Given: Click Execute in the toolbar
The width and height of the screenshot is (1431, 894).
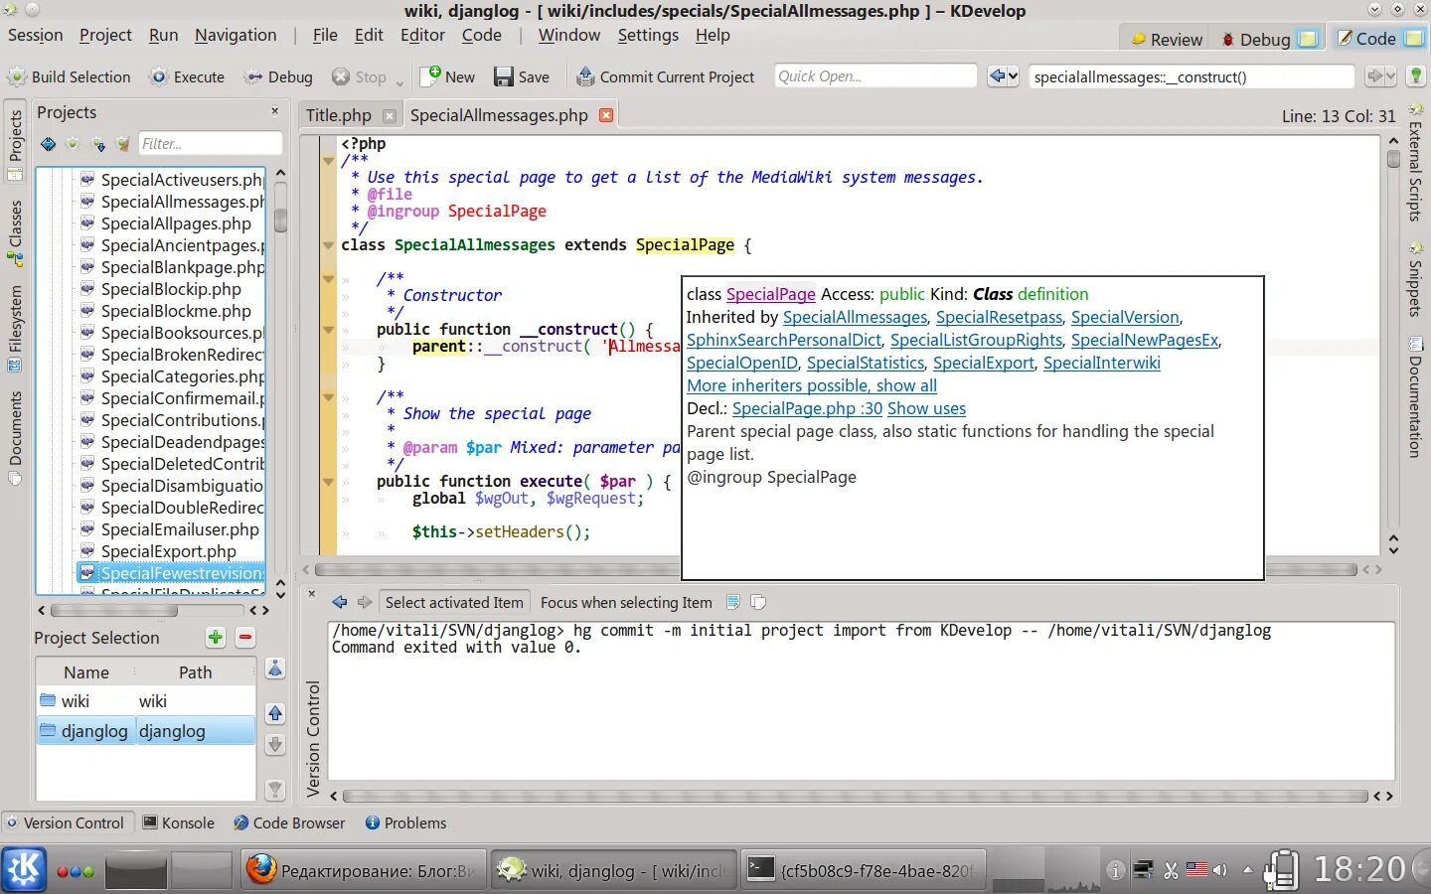Looking at the screenshot, I should pyautogui.click(x=188, y=76).
